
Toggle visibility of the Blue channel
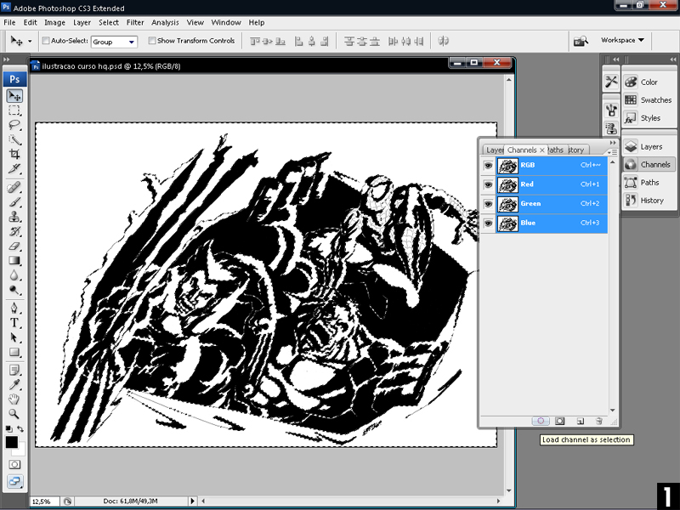click(x=488, y=224)
